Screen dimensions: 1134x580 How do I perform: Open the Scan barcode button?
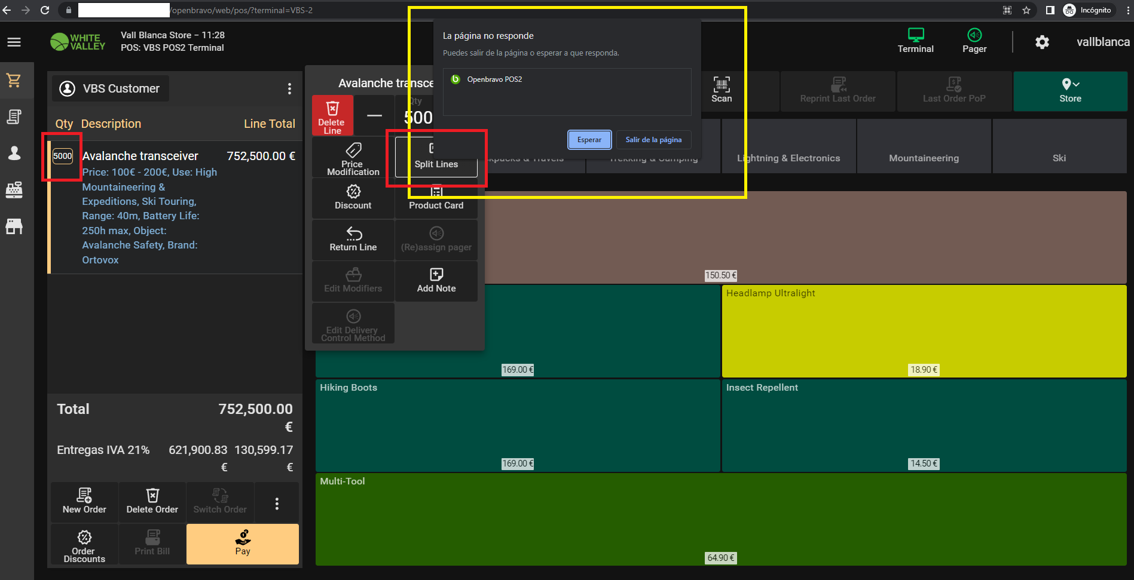click(722, 90)
